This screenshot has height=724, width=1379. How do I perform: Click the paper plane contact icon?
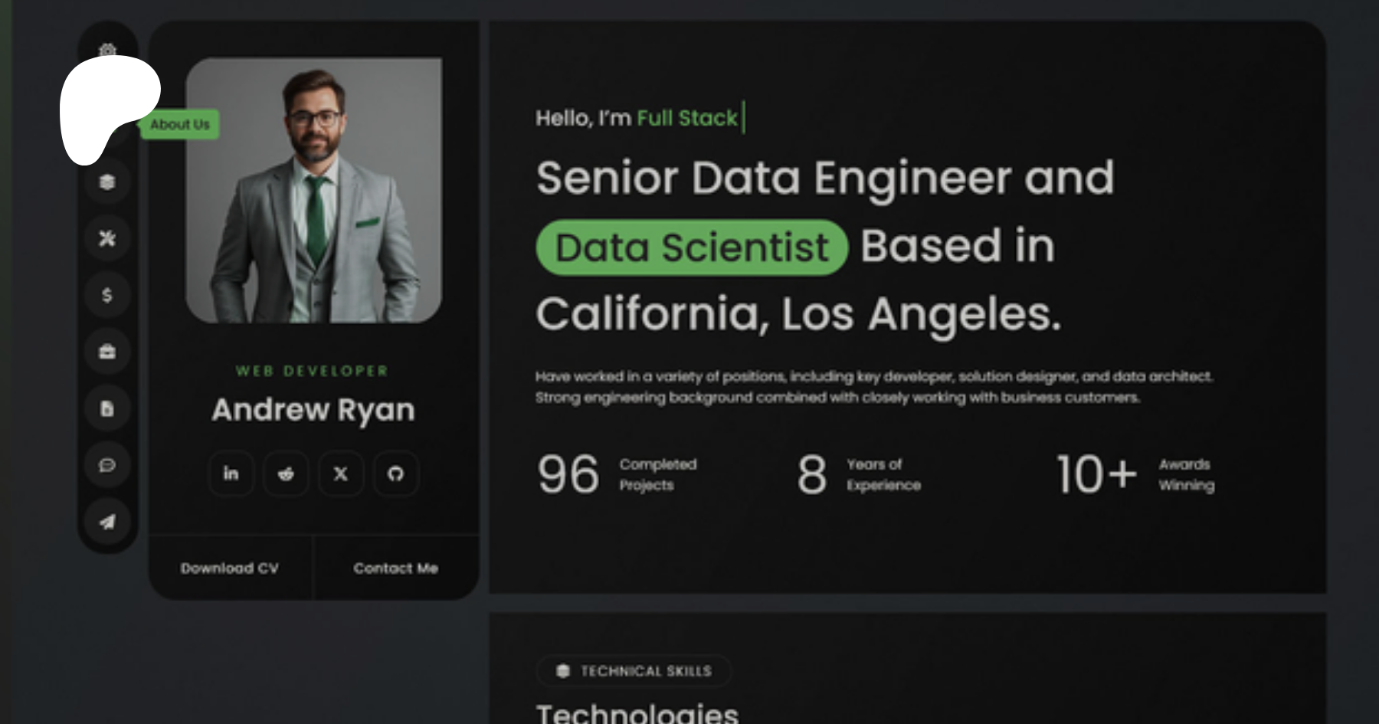[107, 522]
